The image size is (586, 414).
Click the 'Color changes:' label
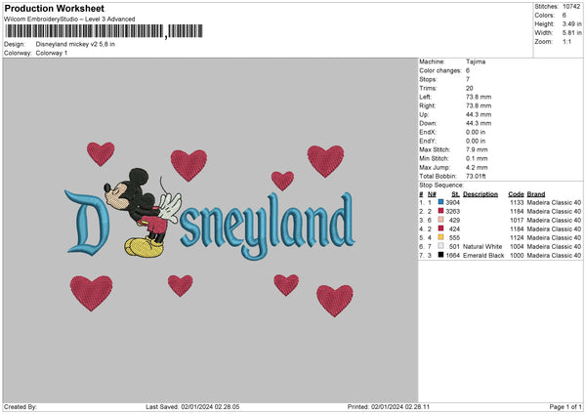[440, 70]
